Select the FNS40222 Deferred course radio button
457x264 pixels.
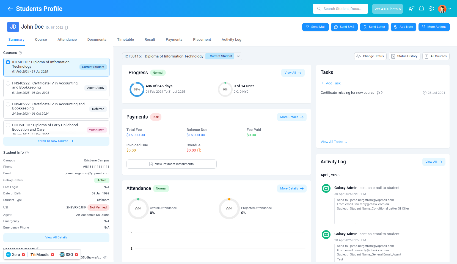[8, 104]
